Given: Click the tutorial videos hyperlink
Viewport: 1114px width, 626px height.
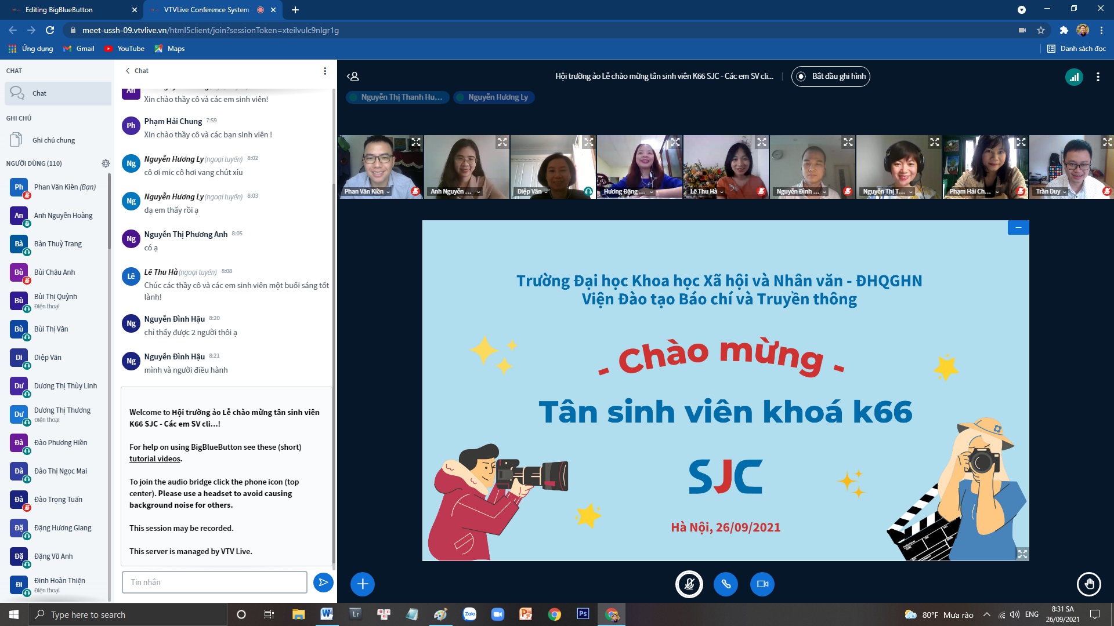Looking at the screenshot, I should pyautogui.click(x=154, y=458).
